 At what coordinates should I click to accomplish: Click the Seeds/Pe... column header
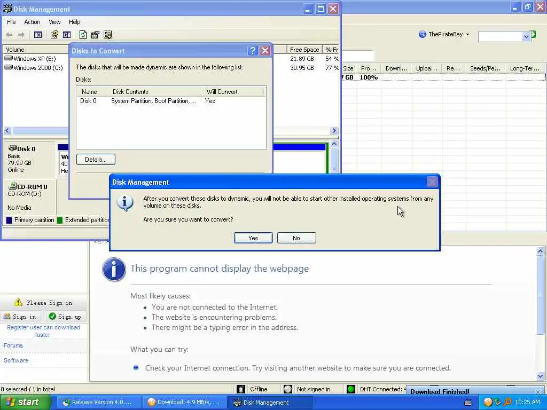click(x=485, y=68)
